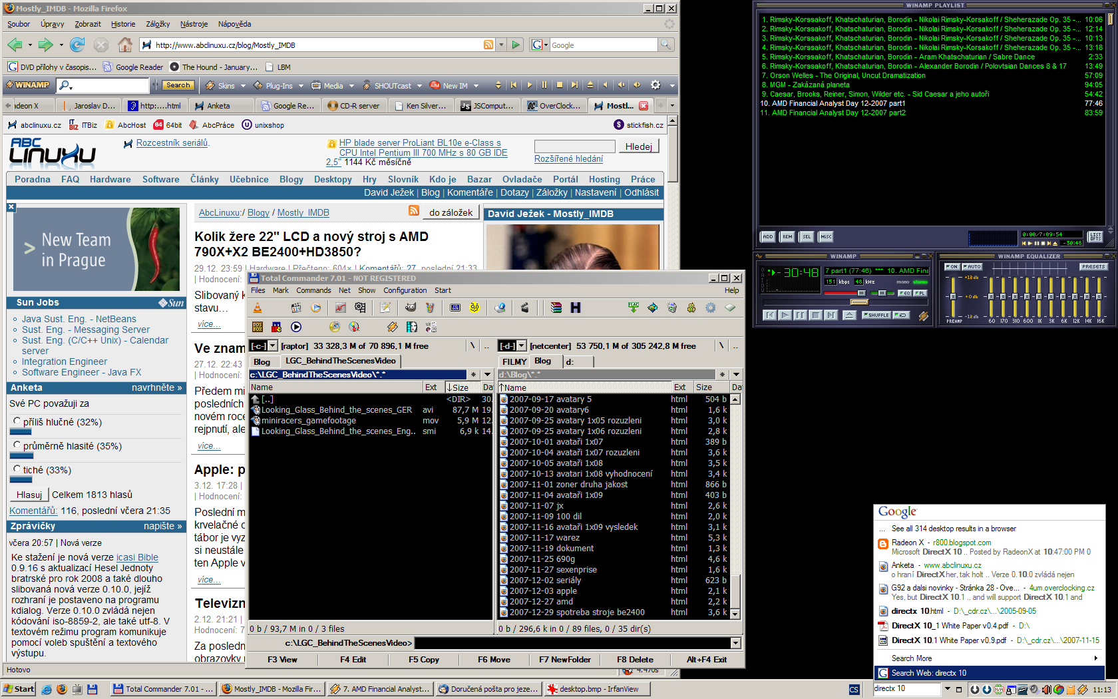The width and height of the screenshot is (1118, 699).
Task: Launch DOS Box icon in Total Commander toolbar
Action: [258, 327]
